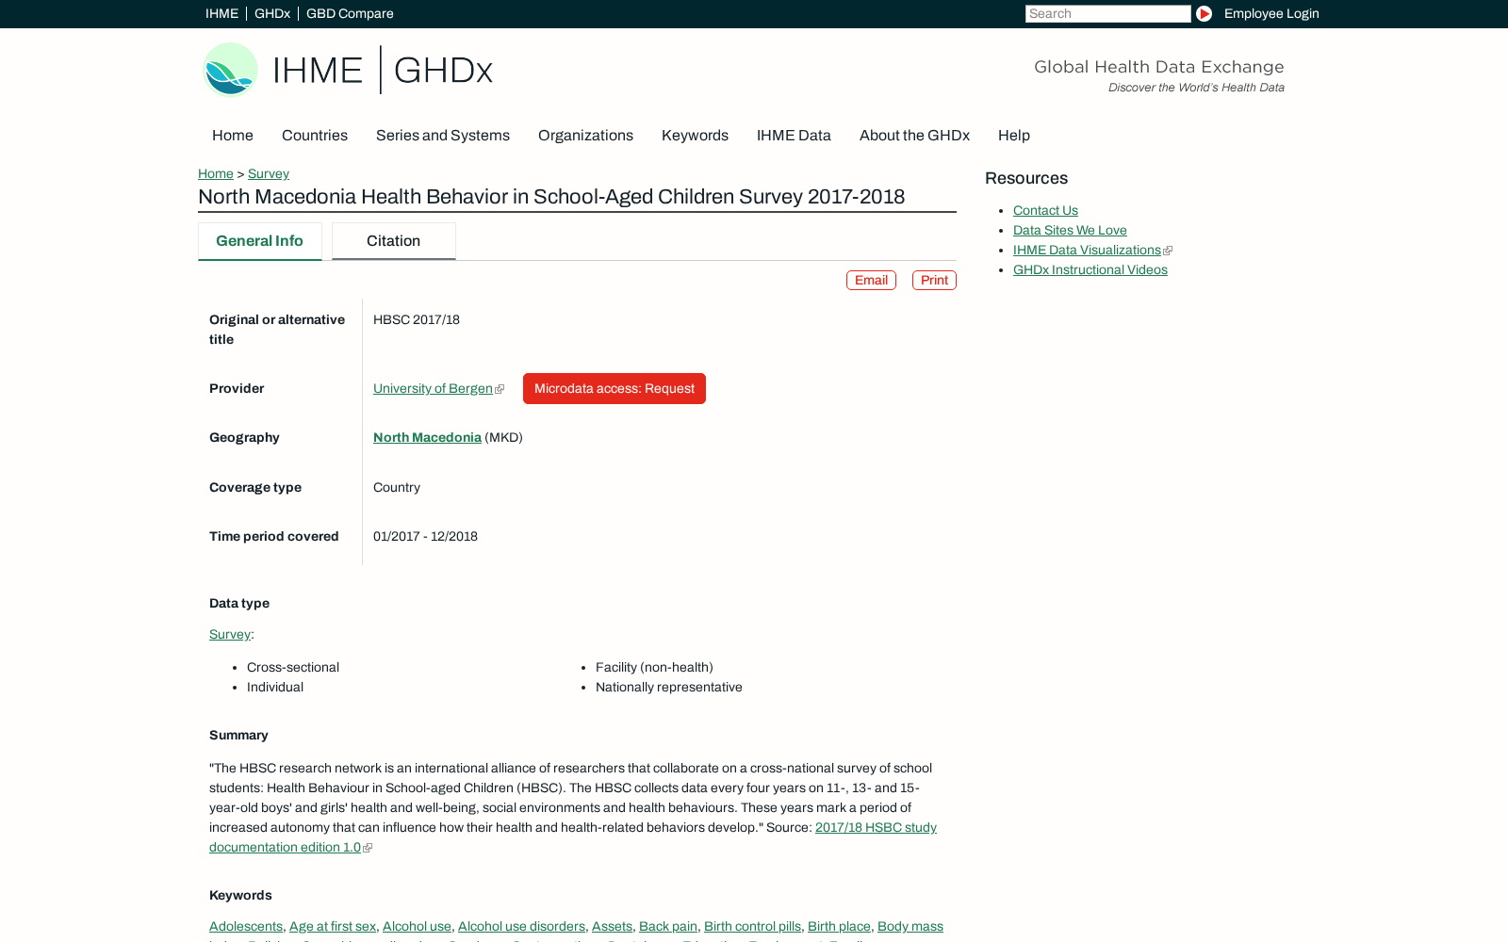
Task: Open the Keywords menu item
Action: [695, 136]
